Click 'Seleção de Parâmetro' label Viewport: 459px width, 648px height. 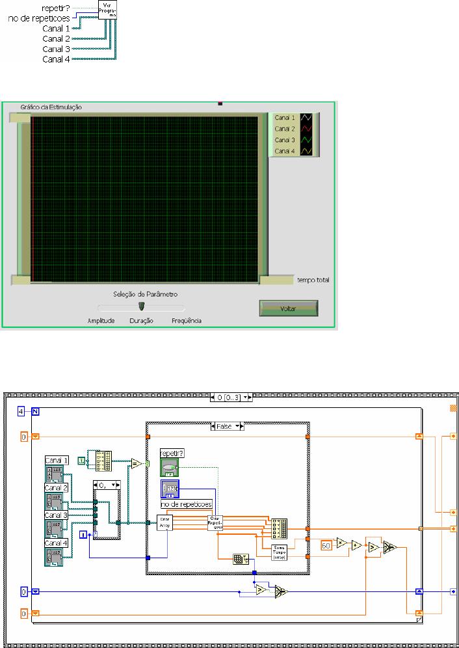tap(146, 294)
